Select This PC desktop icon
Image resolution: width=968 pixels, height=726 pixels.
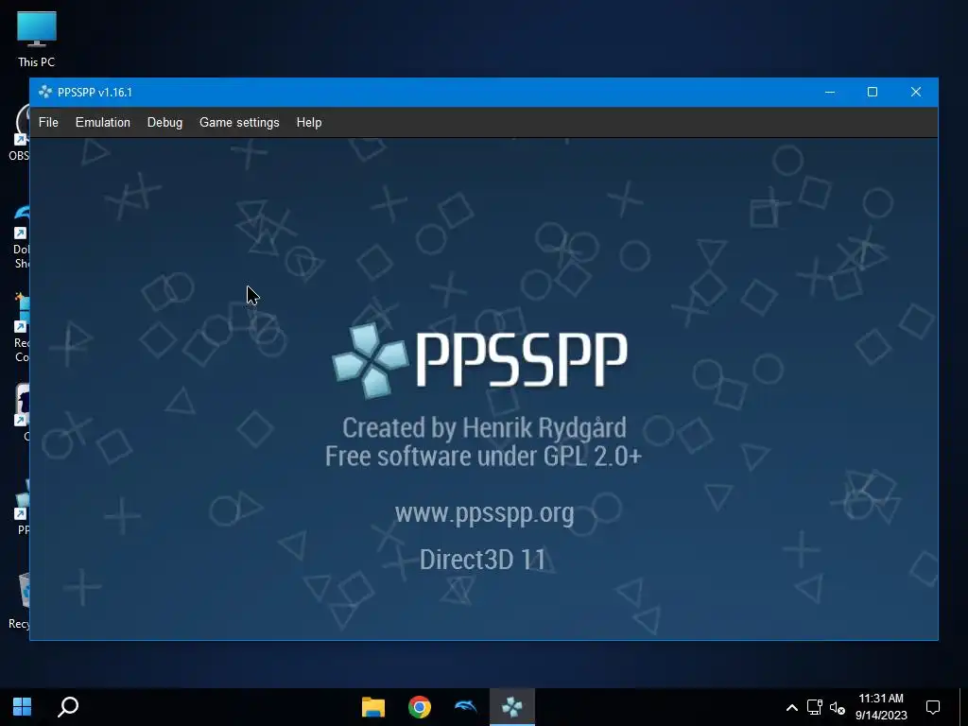[x=37, y=39]
